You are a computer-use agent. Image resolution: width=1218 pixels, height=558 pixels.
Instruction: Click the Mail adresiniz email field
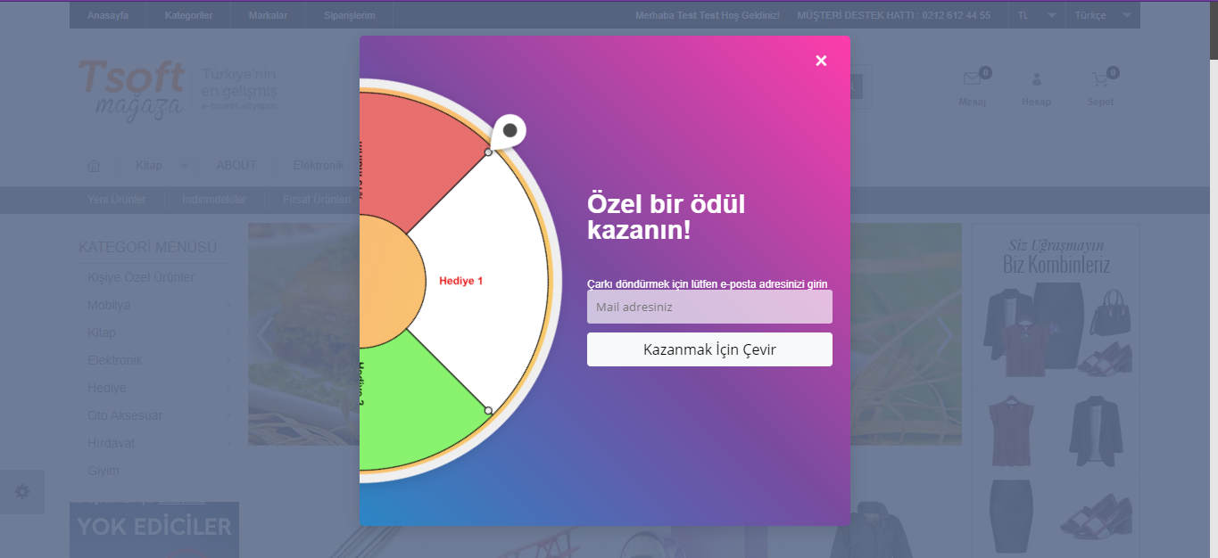pyautogui.click(x=709, y=307)
